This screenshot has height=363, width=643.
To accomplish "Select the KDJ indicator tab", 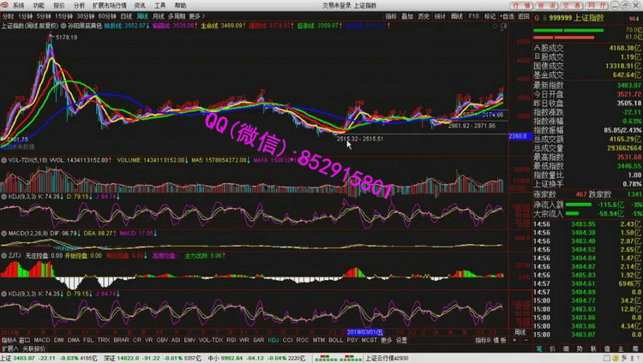I will [273, 341].
